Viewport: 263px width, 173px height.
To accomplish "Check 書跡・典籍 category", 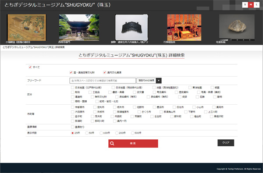I will (x=110, y=92).
